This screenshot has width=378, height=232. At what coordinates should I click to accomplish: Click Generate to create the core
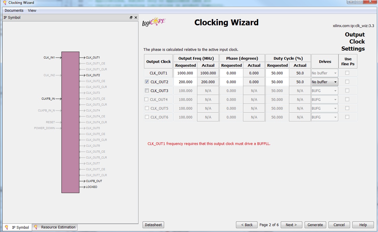(x=315, y=225)
